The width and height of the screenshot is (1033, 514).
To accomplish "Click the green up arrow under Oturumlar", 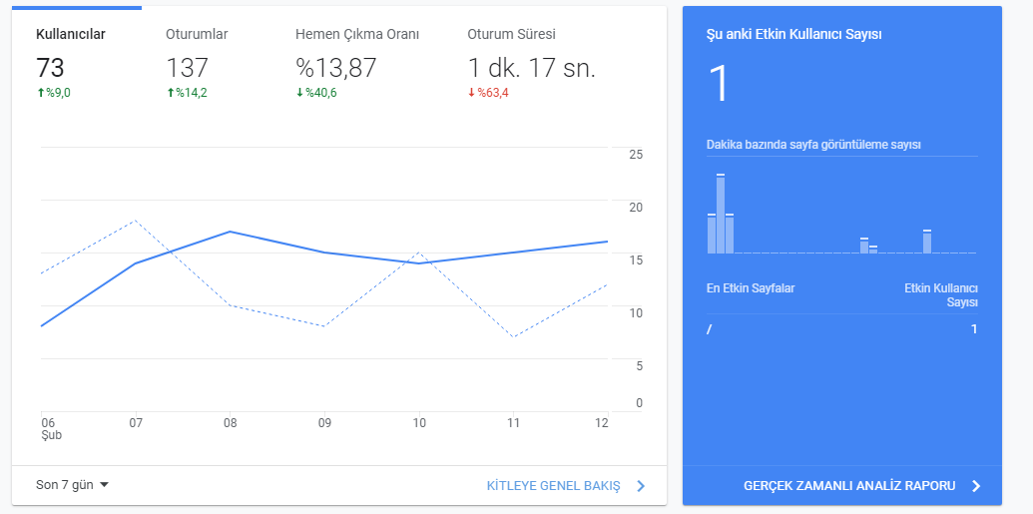I will (x=170, y=93).
